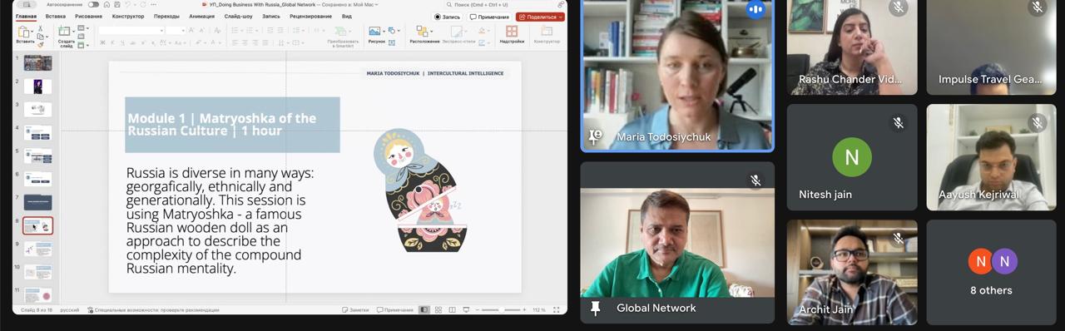Open the Анимация ribbon tab

(201, 16)
